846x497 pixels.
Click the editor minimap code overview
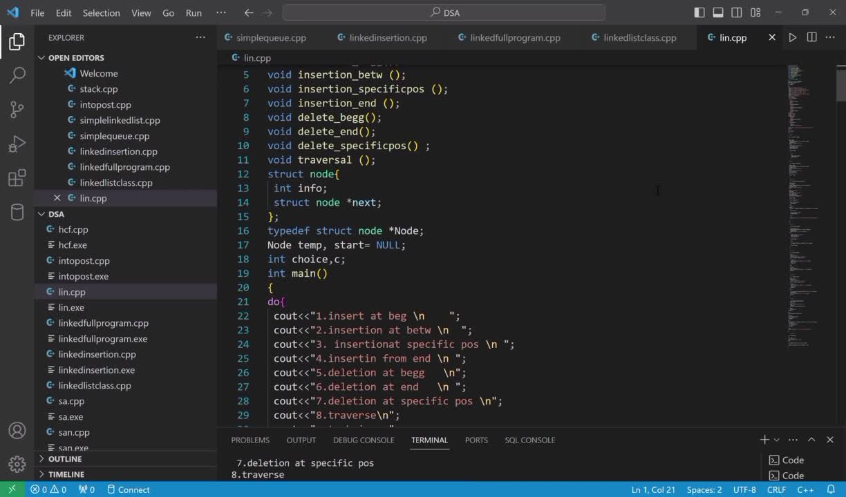pos(811,207)
